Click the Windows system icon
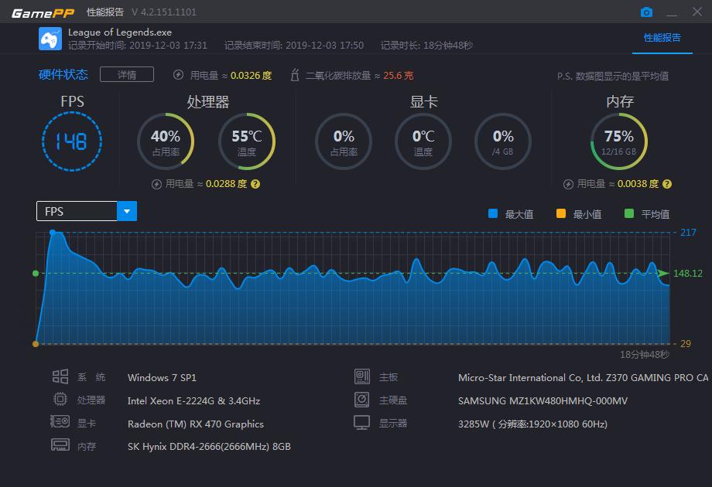The width and height of the screenshot is (712, 487). pyautogui.click(x=60, y=376)
